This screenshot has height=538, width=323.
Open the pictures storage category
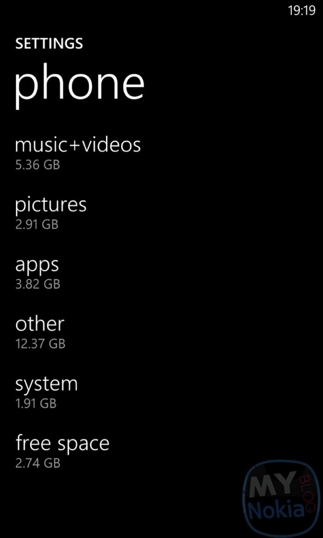pyautogui.click(x=51, y=205)
